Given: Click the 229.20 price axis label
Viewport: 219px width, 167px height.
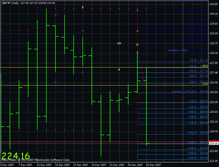Looking at the screenshot, I should (214, 33).
